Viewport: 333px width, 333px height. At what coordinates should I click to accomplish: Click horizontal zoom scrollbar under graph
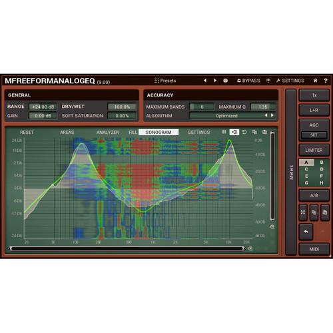[x=127, y=248]
